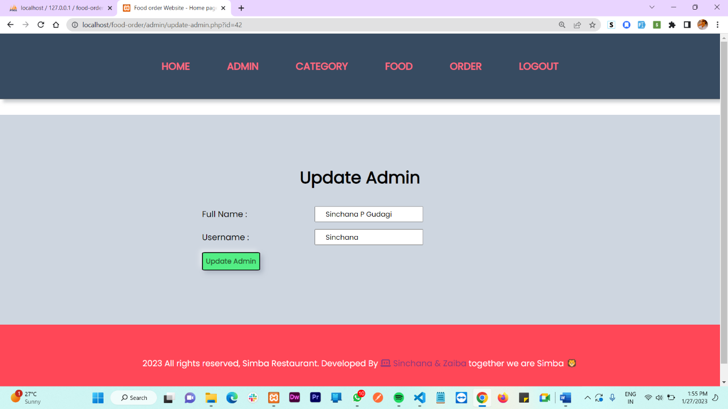The width and height of the screenshot is (728, 409).
Task: Click the zoom magnifier icon in address bar
Action: point(562,25)
